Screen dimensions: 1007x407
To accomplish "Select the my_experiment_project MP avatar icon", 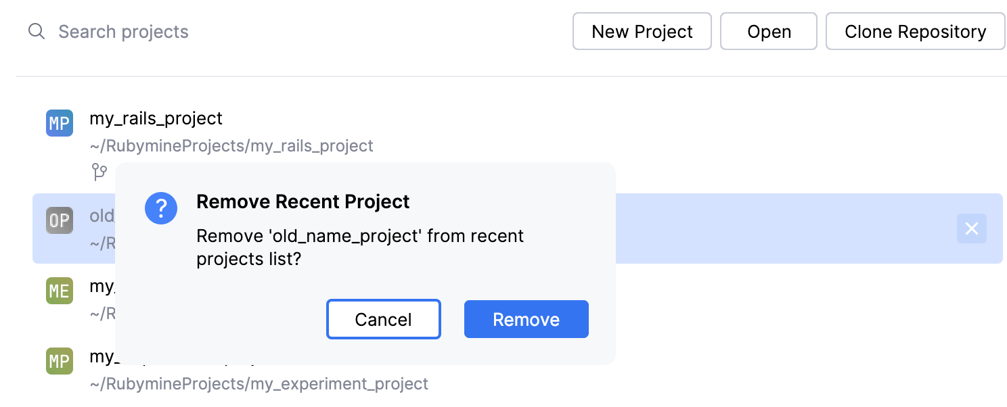I will 59,361.
